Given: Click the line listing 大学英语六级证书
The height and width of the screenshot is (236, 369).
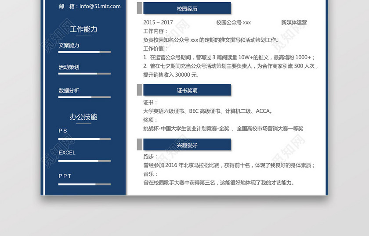Looking at the screenshot, I should 208,111.
